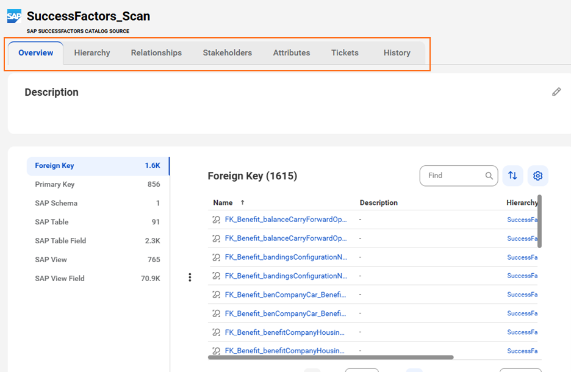Open the vertical three-dot panel menu
The width and height of the screenshot is (571, 372).
click(190, 277)
